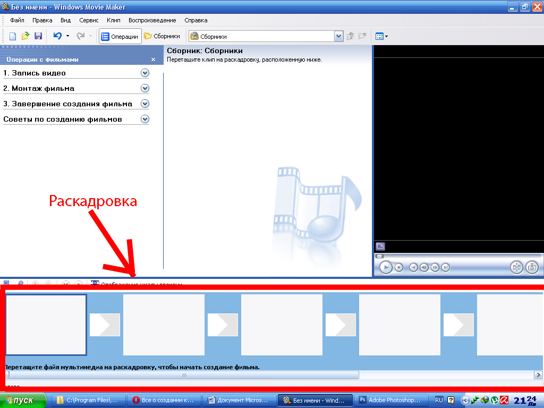Jump back with the Back button

point(413,268)
